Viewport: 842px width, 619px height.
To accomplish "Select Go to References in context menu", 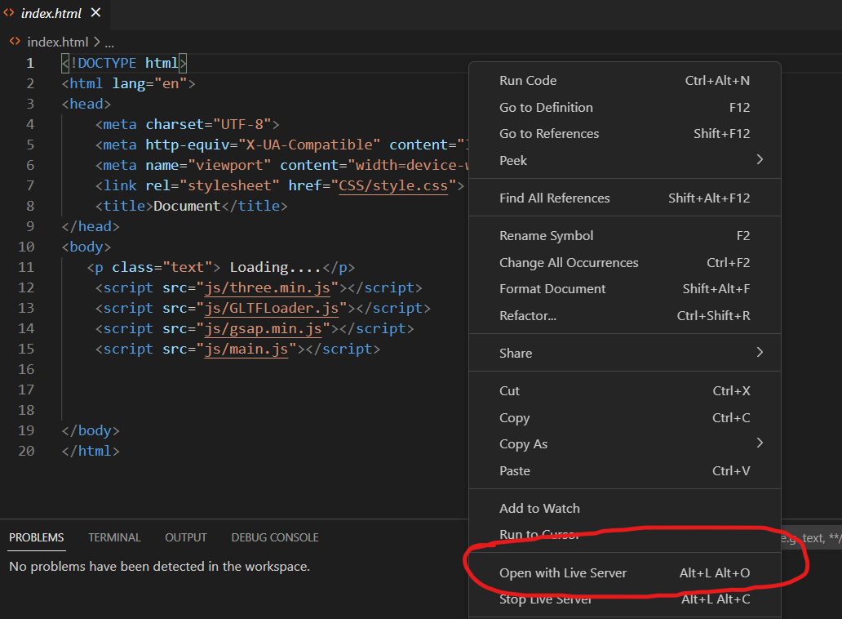I will [624, 134].
